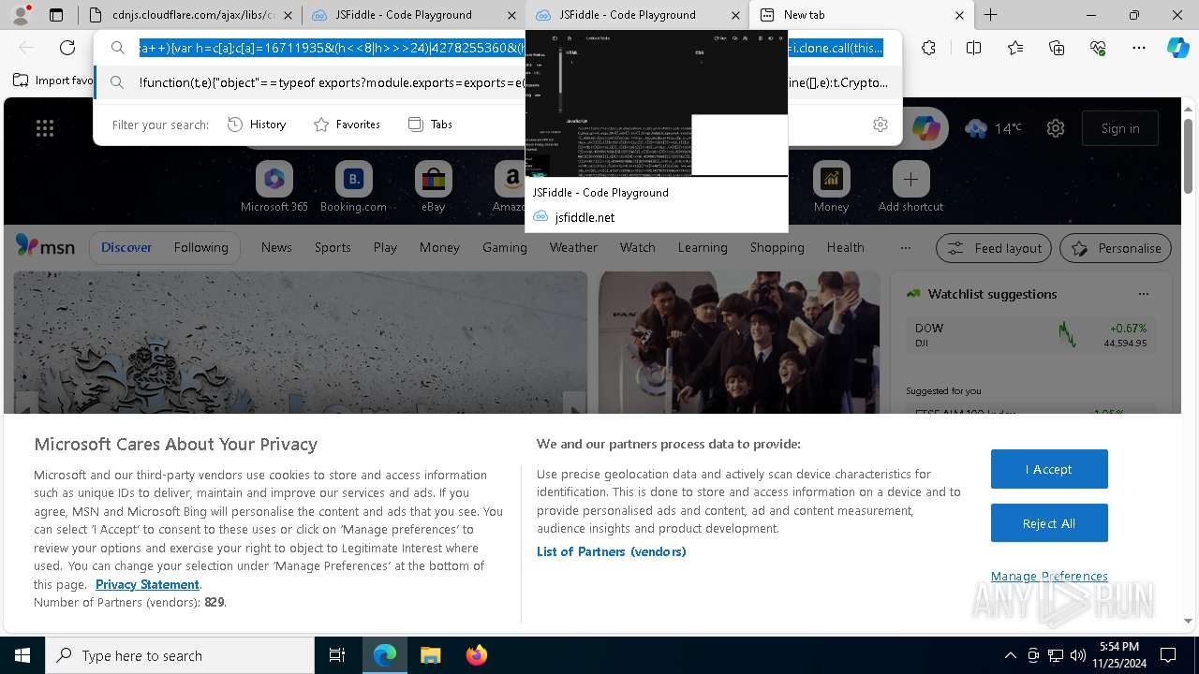Close the cdnjs.cloudflare.com tab
This screenshot has height=674, width=1199.
288,15
